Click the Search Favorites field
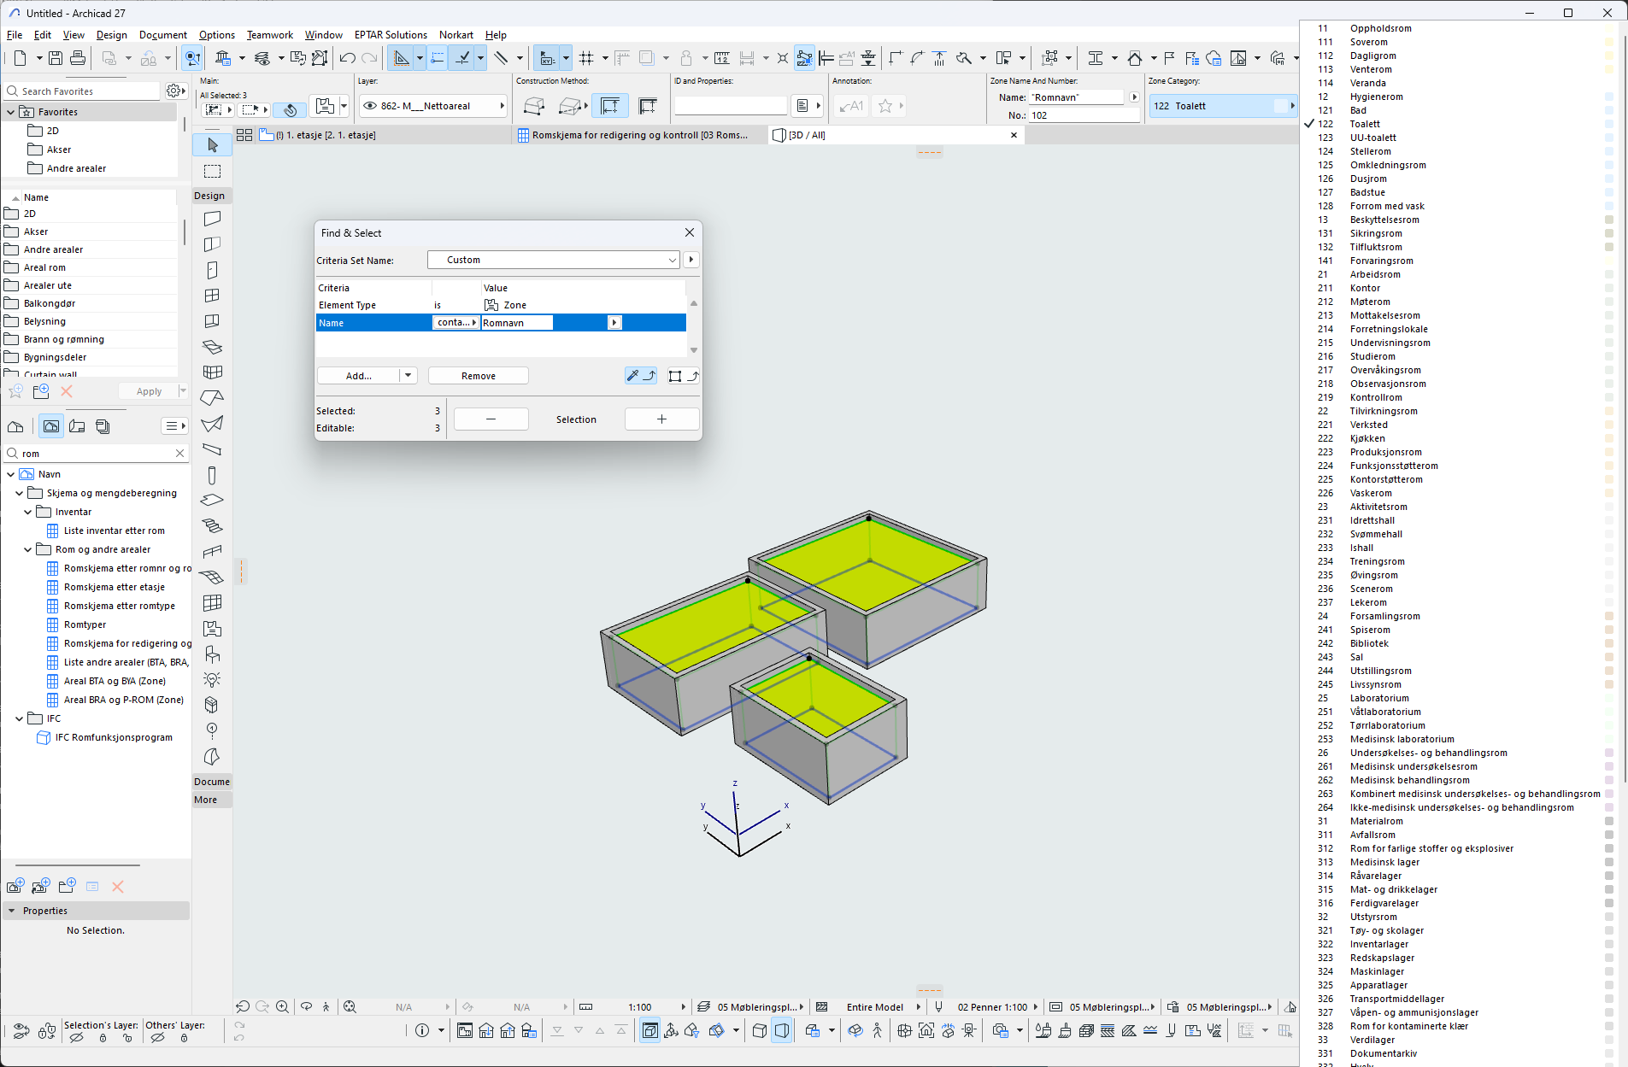The width and height of the screenshot is (1628, 1067). (x=85, y=91)
